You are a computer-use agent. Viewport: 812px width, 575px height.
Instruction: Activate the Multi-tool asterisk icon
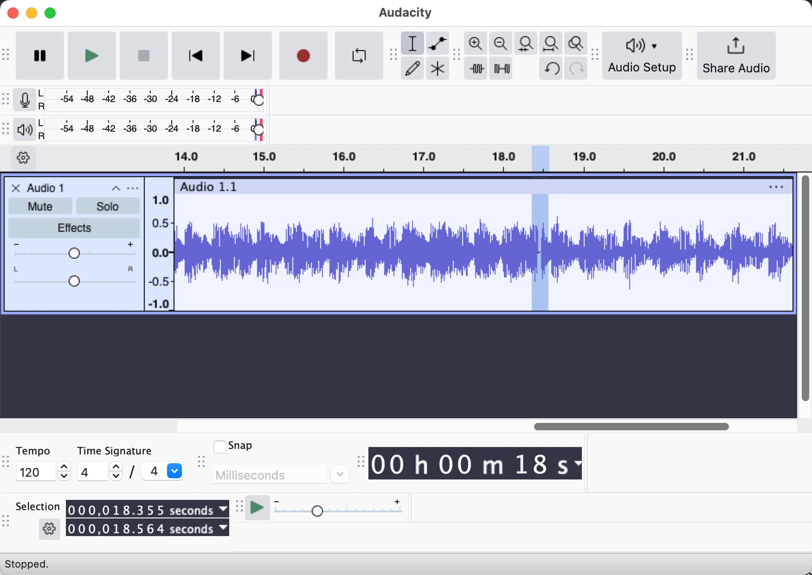(x=437, y=69)
